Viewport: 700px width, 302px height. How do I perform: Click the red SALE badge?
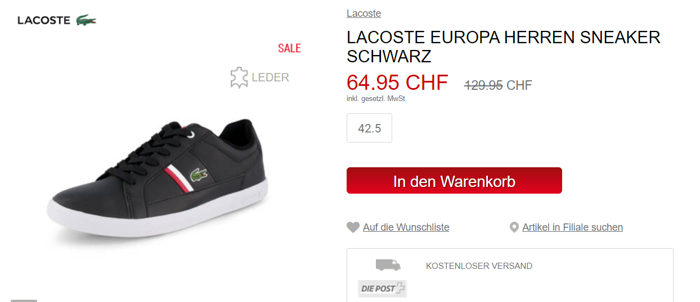(289, 48)
